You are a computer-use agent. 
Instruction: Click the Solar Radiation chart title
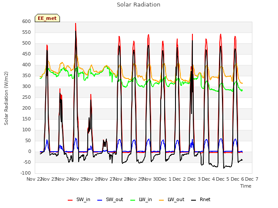pos(139,5)
